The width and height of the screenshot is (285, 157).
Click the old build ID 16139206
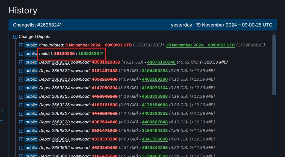64,54
